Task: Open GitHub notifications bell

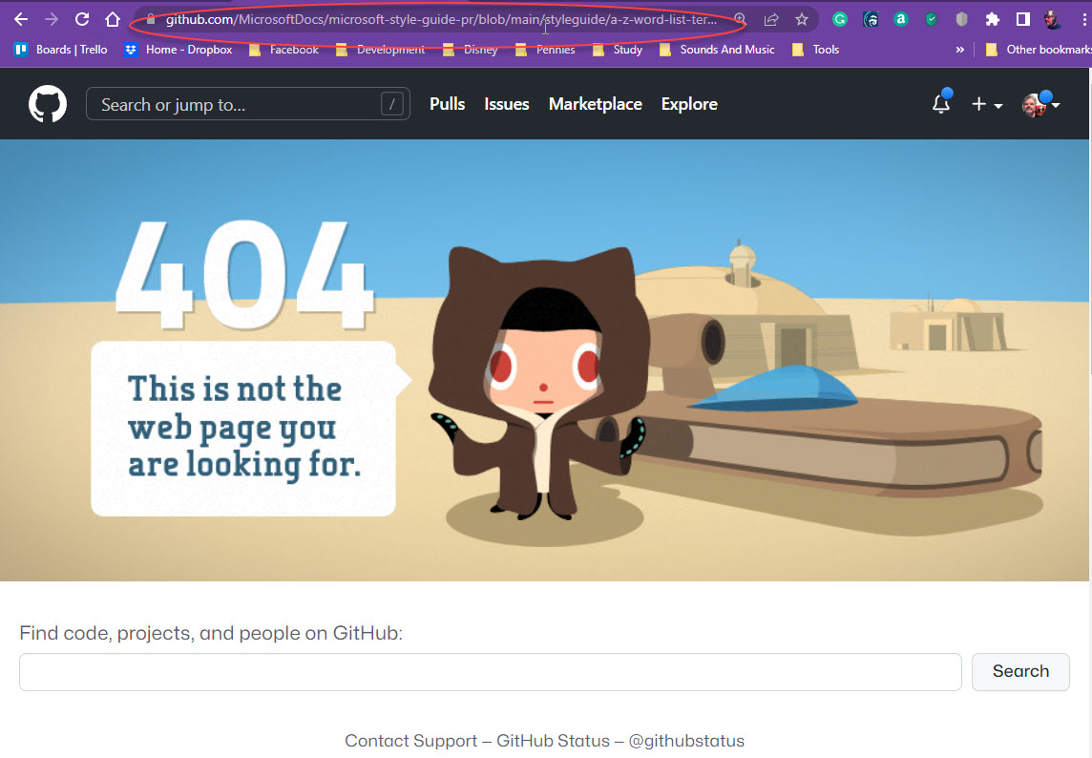Action: pos(940,105)
